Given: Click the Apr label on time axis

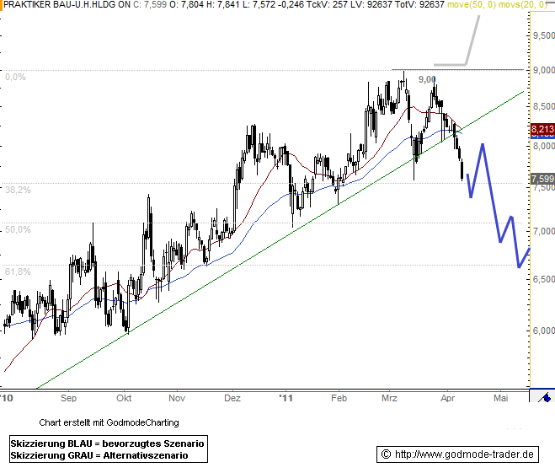Looking at the screenshot, I should [x=447, y=398].
